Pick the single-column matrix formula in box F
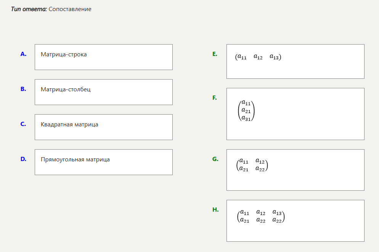Viewport: 379px width, 252px height. [x=246, y=110]
